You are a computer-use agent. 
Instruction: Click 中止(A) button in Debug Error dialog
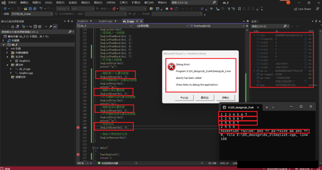coord(184,98)
